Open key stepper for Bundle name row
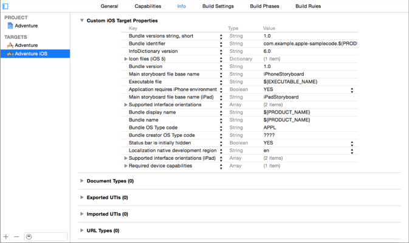The width and height of the screenshot is (409, 243). 221,120
